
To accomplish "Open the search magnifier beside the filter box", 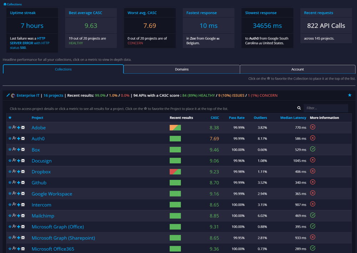I will pos(299,107).
